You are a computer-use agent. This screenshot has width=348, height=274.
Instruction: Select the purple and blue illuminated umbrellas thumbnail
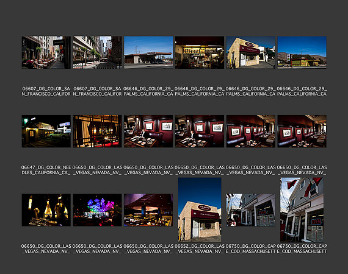tap(97, 210)
